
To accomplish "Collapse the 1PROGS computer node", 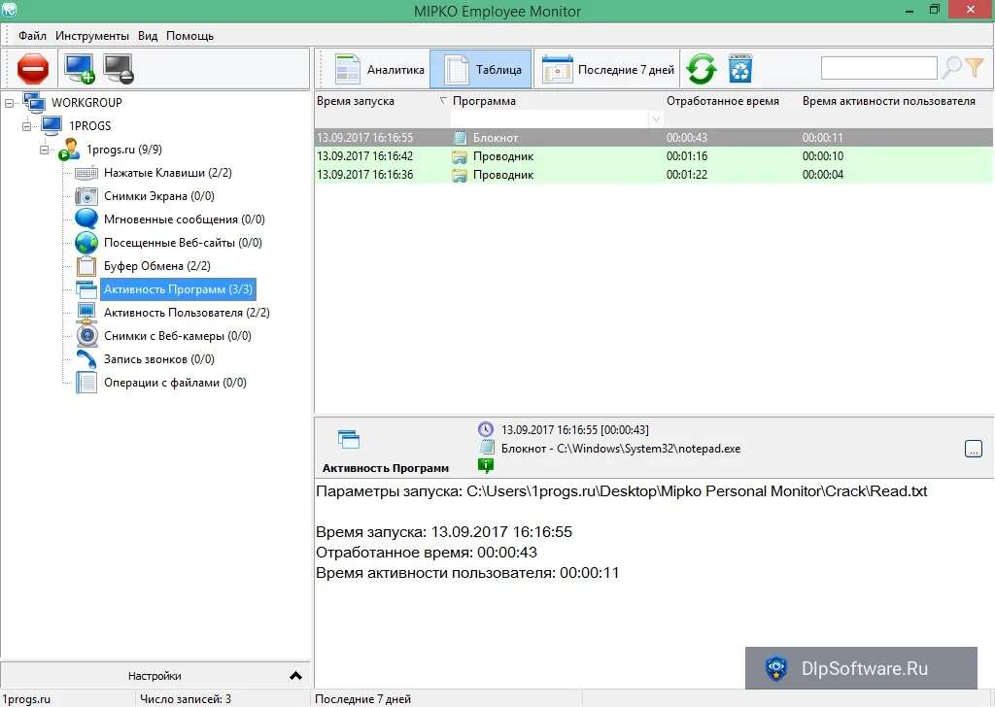I will 26,126.
